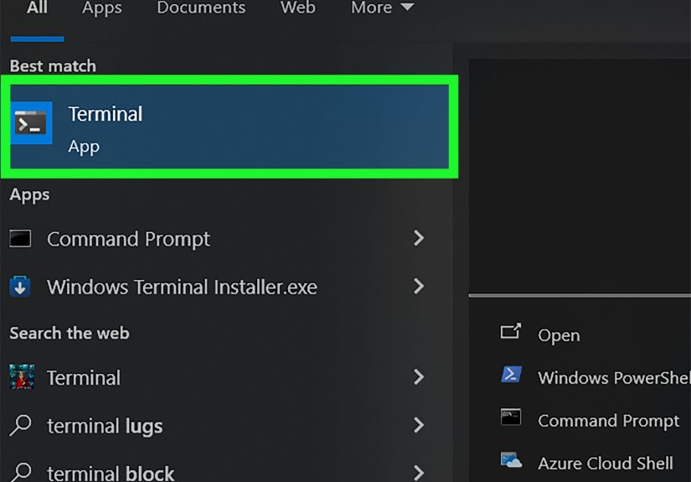Expand the Terminal web result chevron
691x482 pixels.
click(419, 377)
